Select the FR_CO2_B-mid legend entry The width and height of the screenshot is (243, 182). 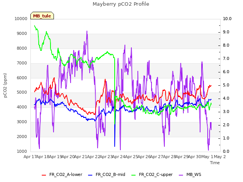click(x=106, y=174)
